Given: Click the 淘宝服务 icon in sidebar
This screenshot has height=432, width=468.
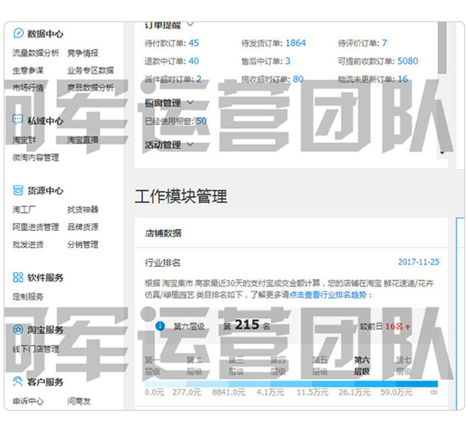Looking at the screenshot, I should click(x=18, y=330).
